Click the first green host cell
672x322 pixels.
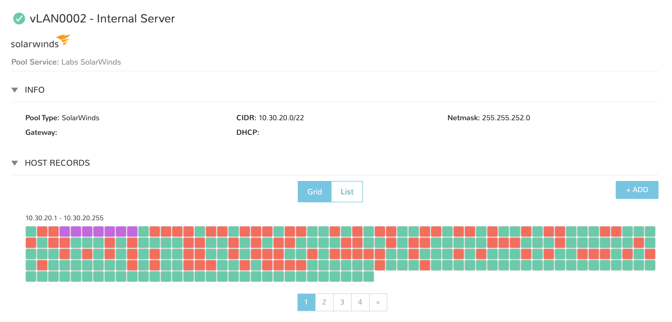click(31, 232)
